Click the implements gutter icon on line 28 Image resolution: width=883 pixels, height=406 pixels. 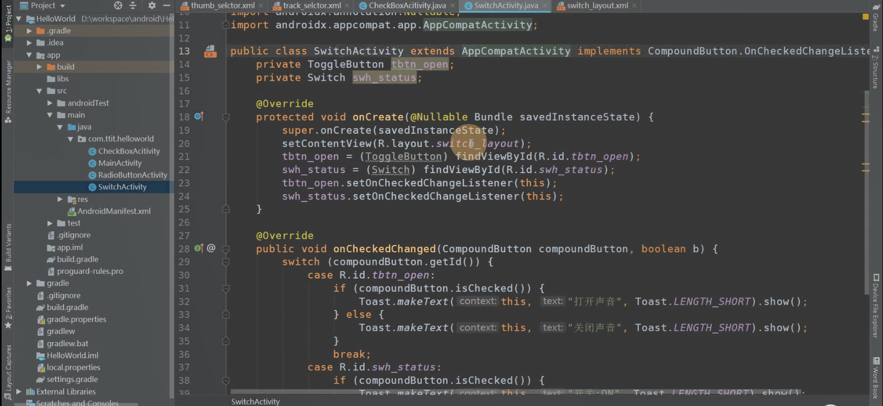pos(199,248)
